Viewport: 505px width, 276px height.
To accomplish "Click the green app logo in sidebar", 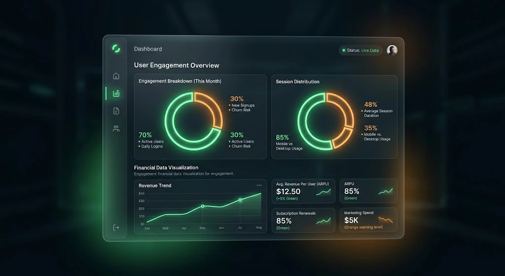I will 116,49.
